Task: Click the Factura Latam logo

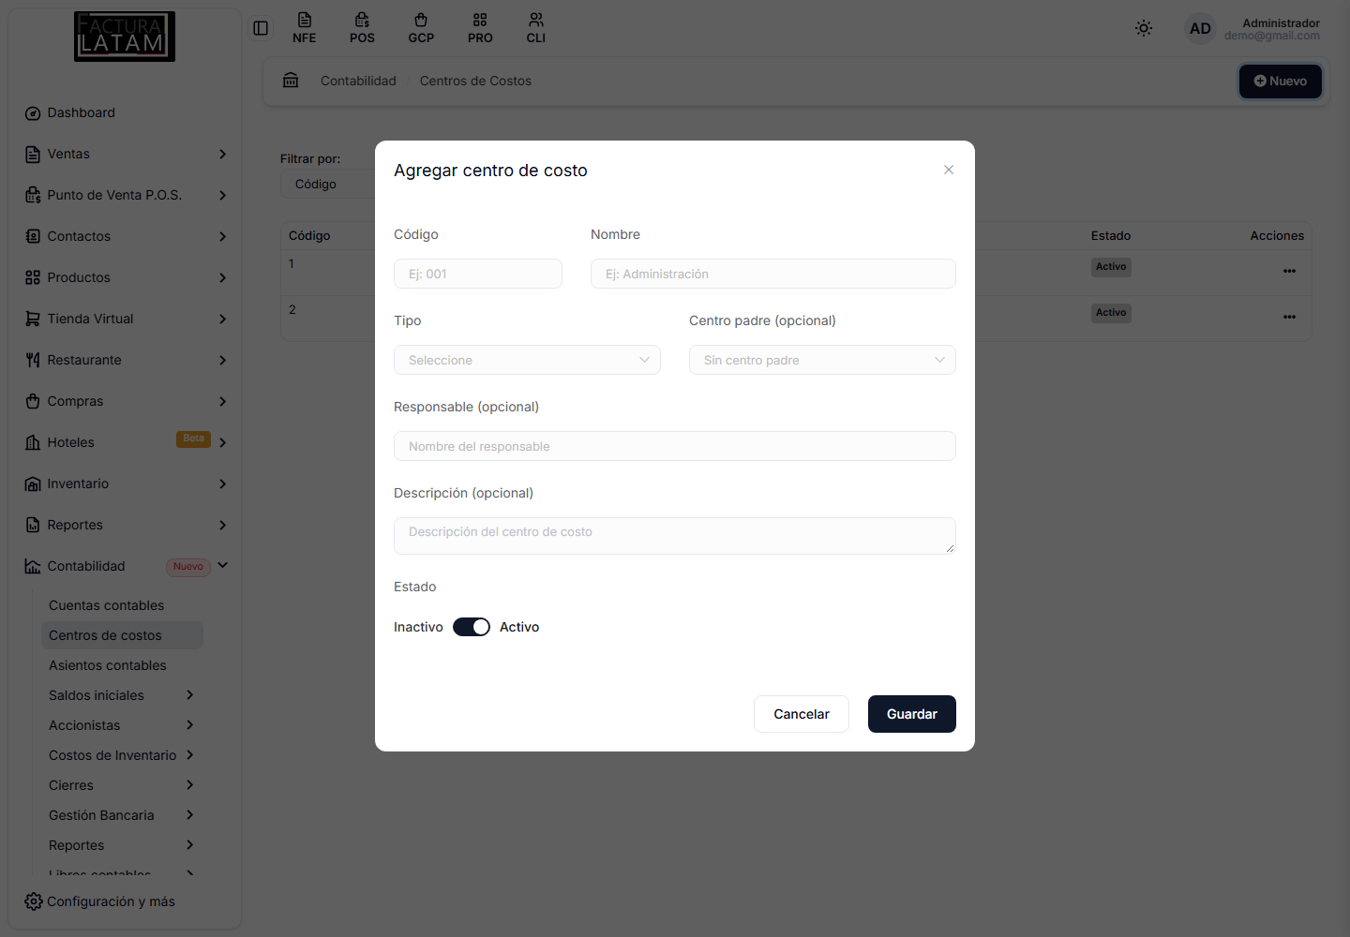Action: [x=125, y=37]
